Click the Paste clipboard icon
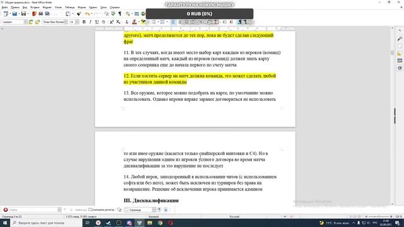The height and width of the screenshot is (227, 404). (68, 14)
